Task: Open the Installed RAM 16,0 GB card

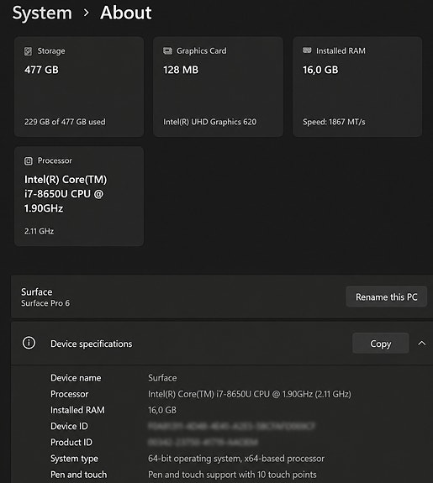Action: coord(357,87)
